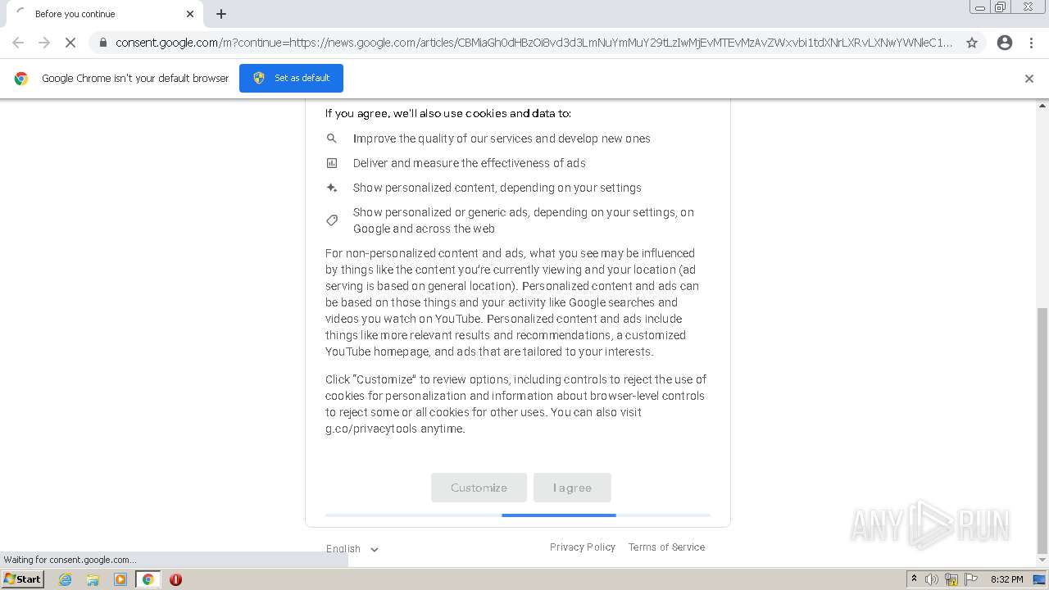Click the magnifier icon beside 'Improve the quality'
This screenshot has height=590, width=1049.
pyautogui.click(x=332, y=138)
